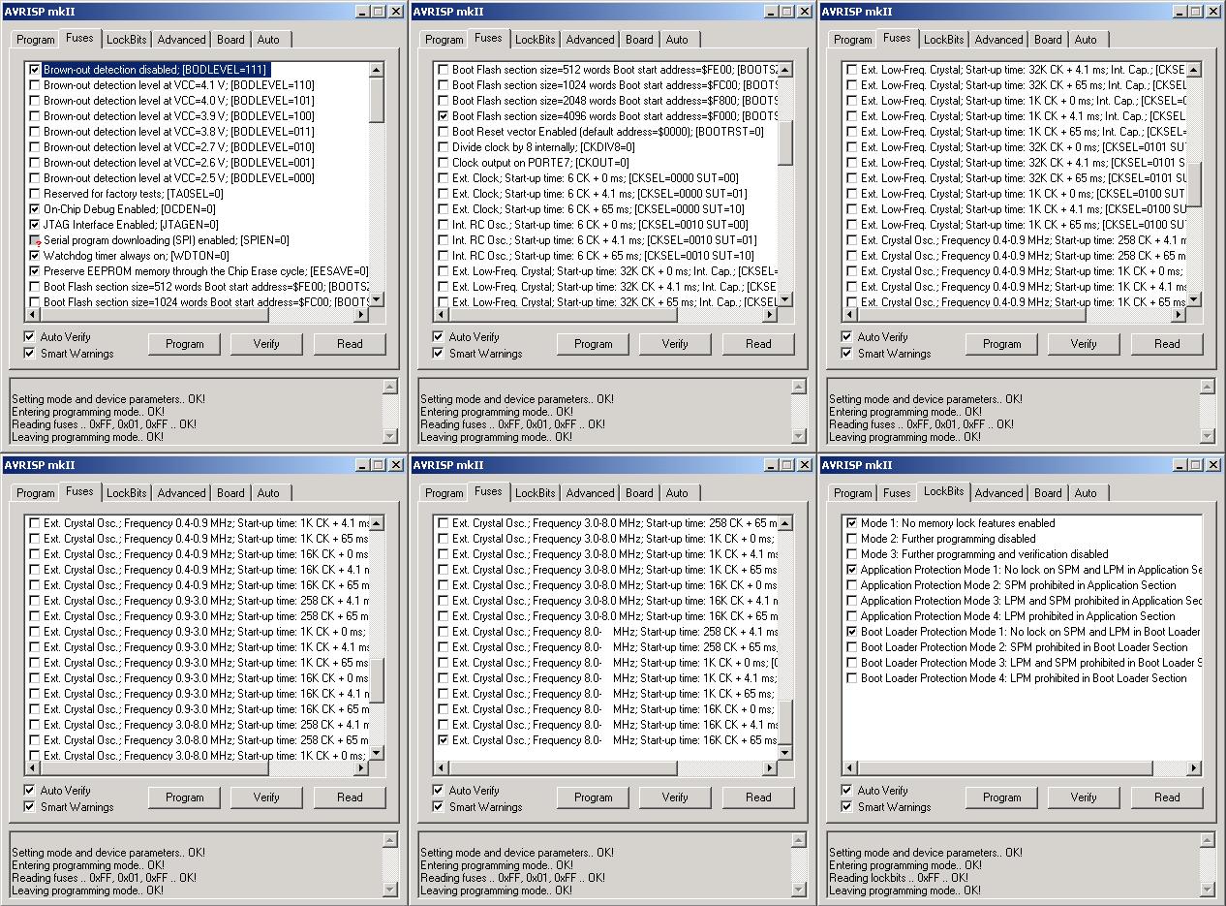
Task: Check Clock output on PORTE7 fuse
Action: pyautogui.click(x=444, y=163)
